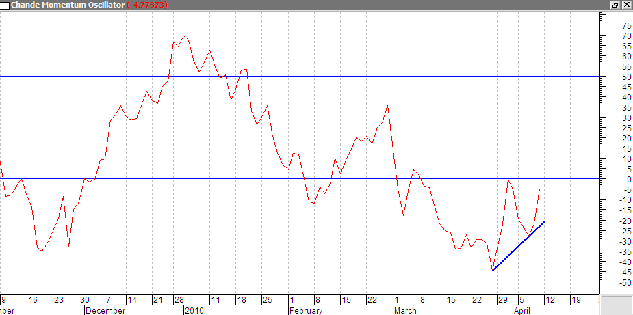Click the chart window icon in title bar
This screenshot has width=633, height=315.
coord(4,5)
